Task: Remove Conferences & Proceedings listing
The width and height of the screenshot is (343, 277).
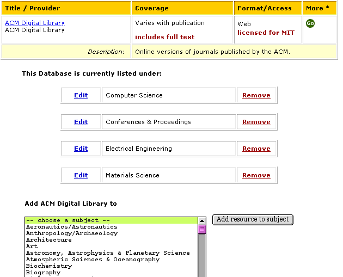Action: pos(256,122)
